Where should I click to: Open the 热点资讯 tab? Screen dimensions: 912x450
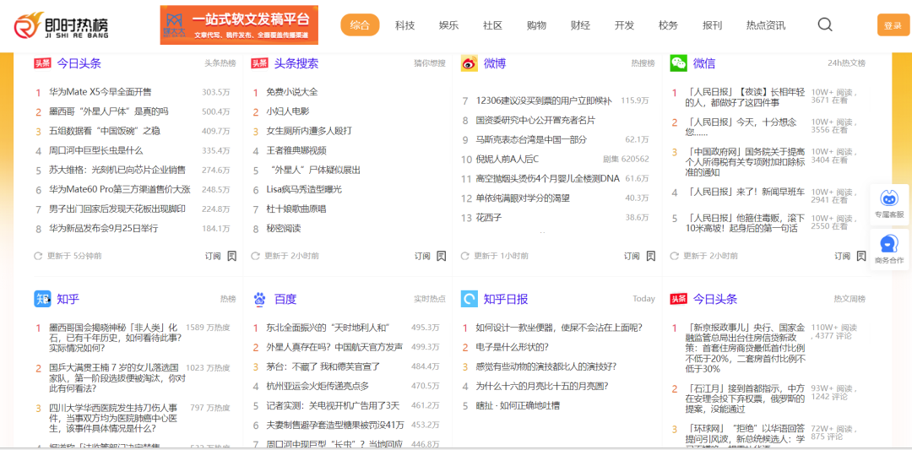766,25
